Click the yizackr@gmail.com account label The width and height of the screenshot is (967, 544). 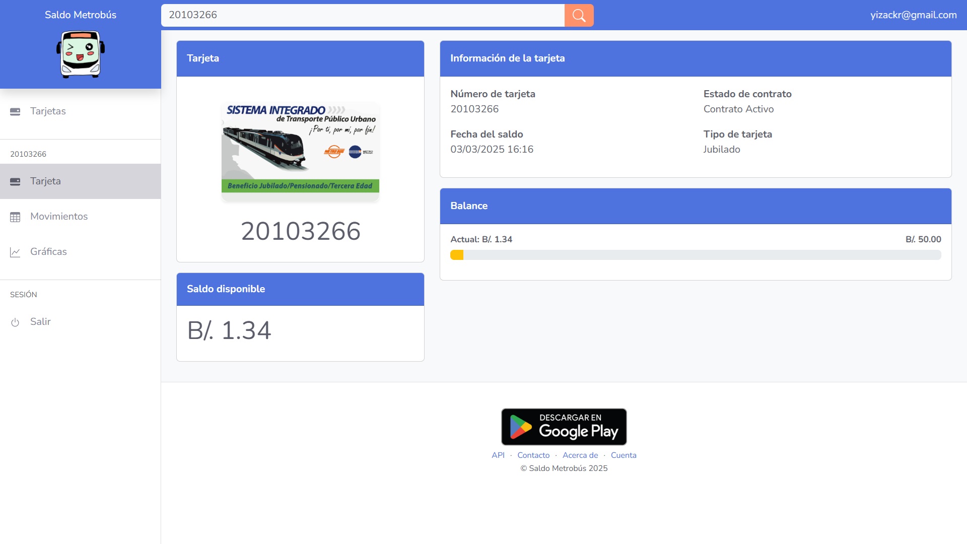click(x=914, y=15)
